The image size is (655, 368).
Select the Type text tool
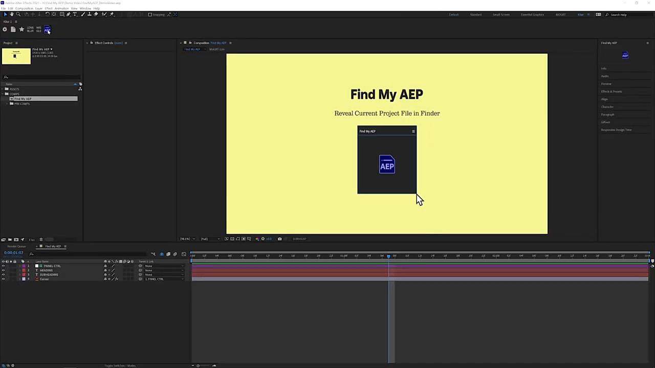[x=75, y=14]
